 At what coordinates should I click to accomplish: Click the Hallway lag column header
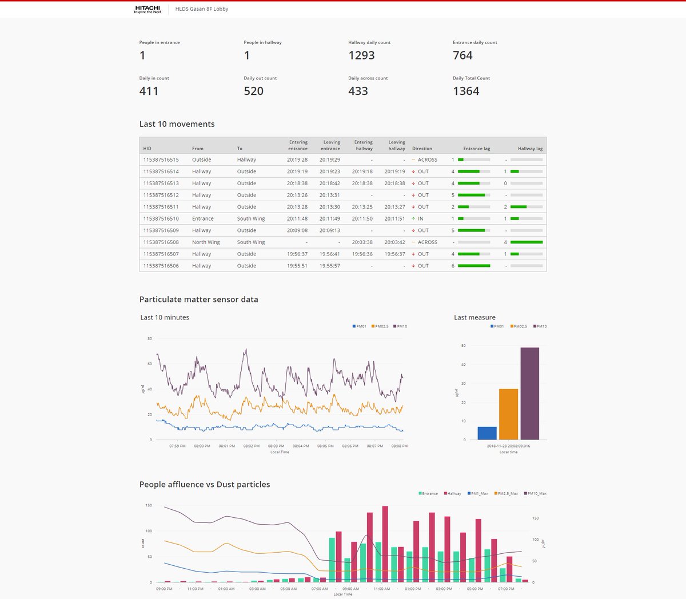tap(531, 149)
